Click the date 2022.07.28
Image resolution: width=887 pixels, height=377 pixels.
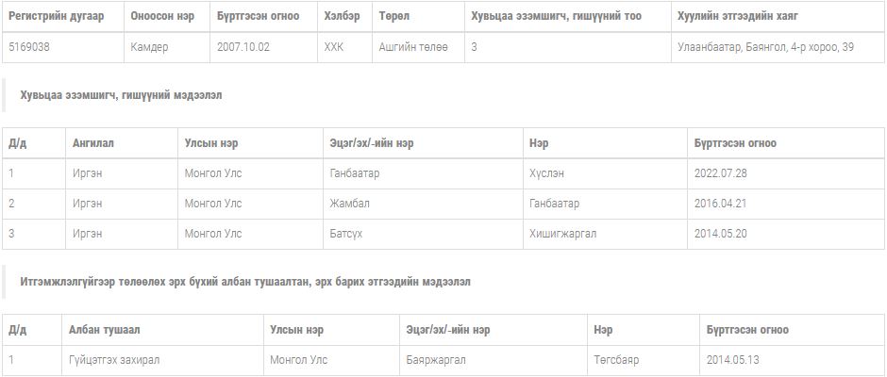pyautogui.click(x=720, y=173)
